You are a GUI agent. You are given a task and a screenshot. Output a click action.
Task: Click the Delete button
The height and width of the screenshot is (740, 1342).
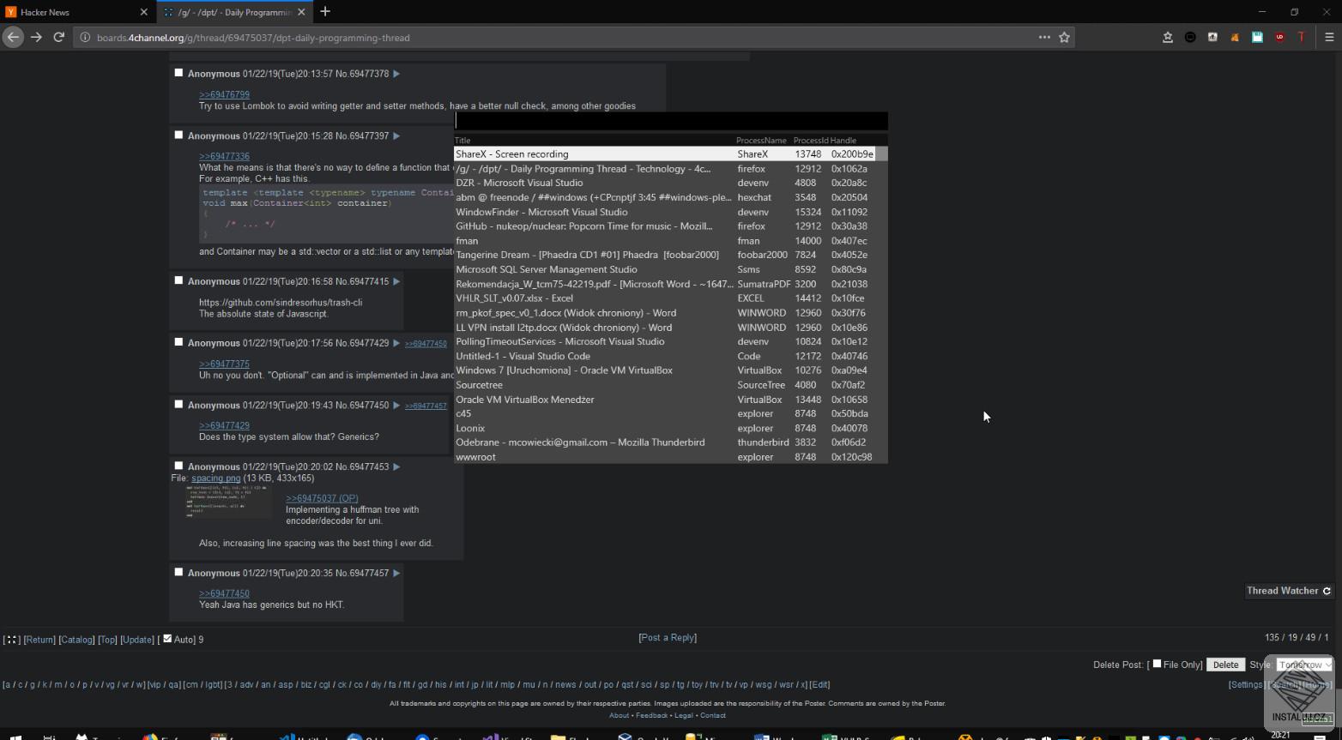pyautogui.click(x=1225, y=665)
